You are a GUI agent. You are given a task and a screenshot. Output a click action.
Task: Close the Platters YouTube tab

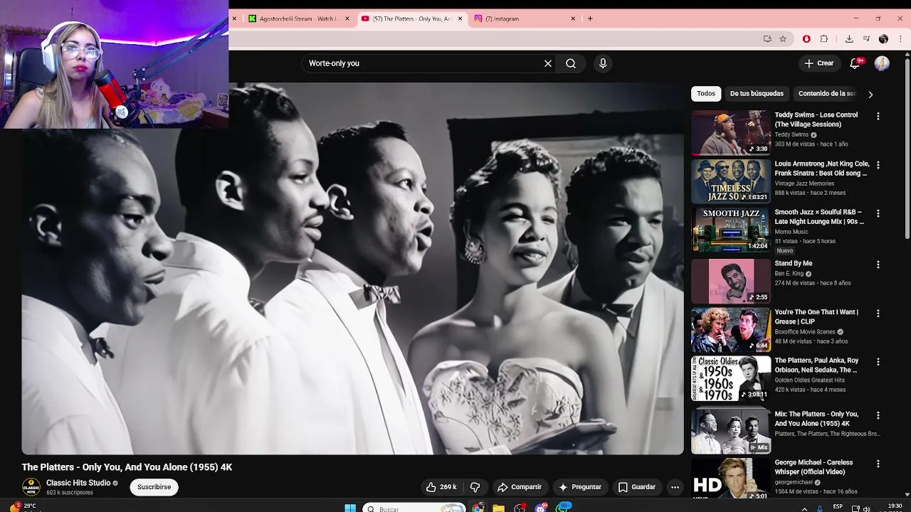[x=460, y=18]
